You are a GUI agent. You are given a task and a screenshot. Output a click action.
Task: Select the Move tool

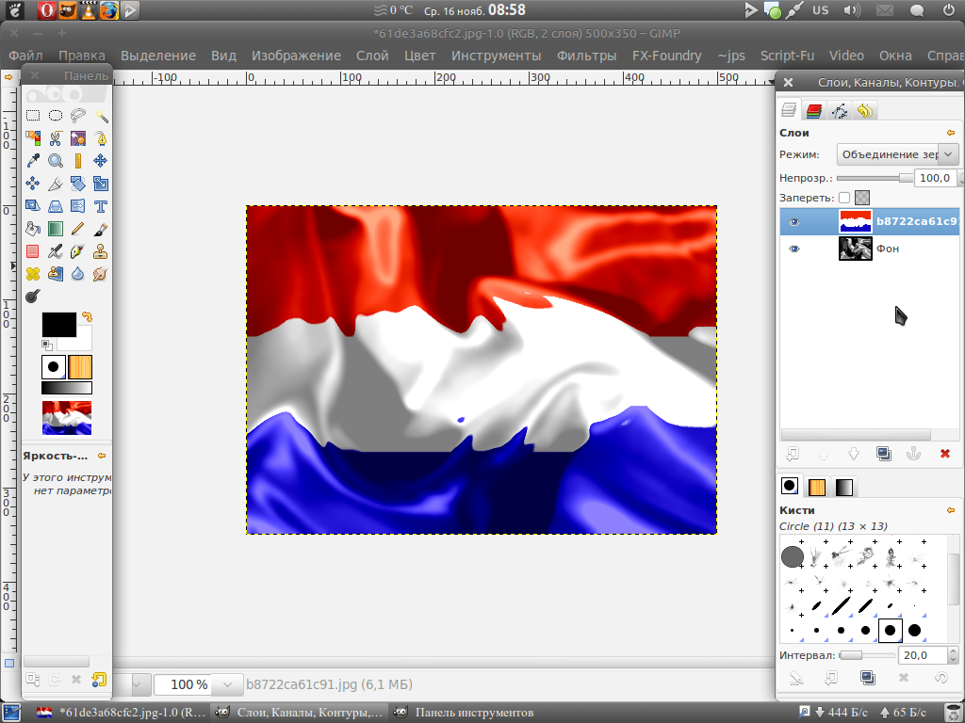101,161
